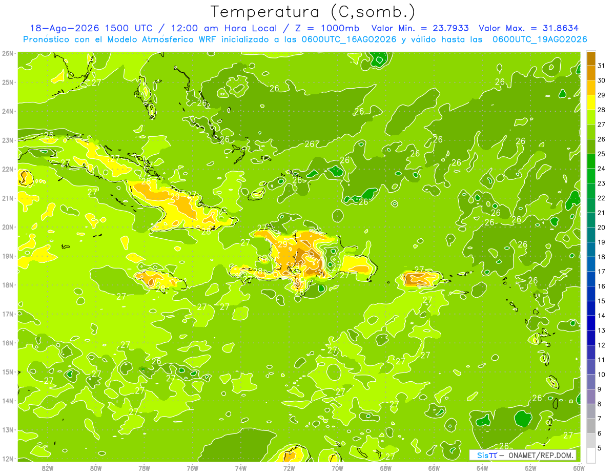Image resolution: width=615 pixels, height=475 pixels.
Task: Click legend value 23 on color scale
Action: 602,183
